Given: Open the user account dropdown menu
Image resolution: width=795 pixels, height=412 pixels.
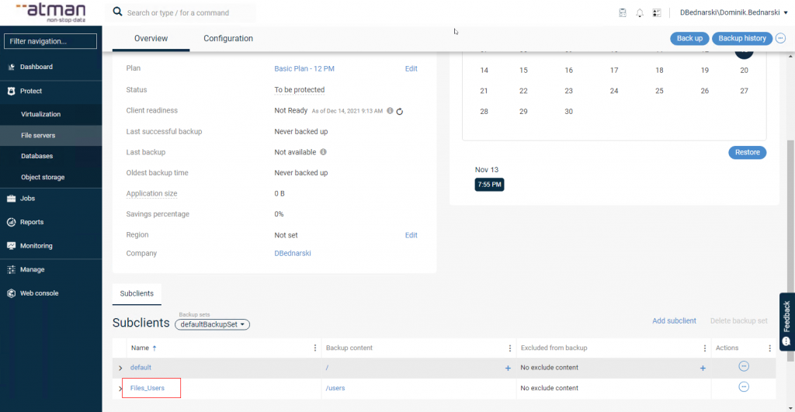Looking at the screenshot, I should 723,13.
